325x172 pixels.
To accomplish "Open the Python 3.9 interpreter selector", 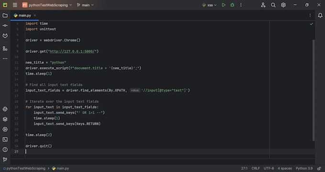I will (x=304, y=168).
